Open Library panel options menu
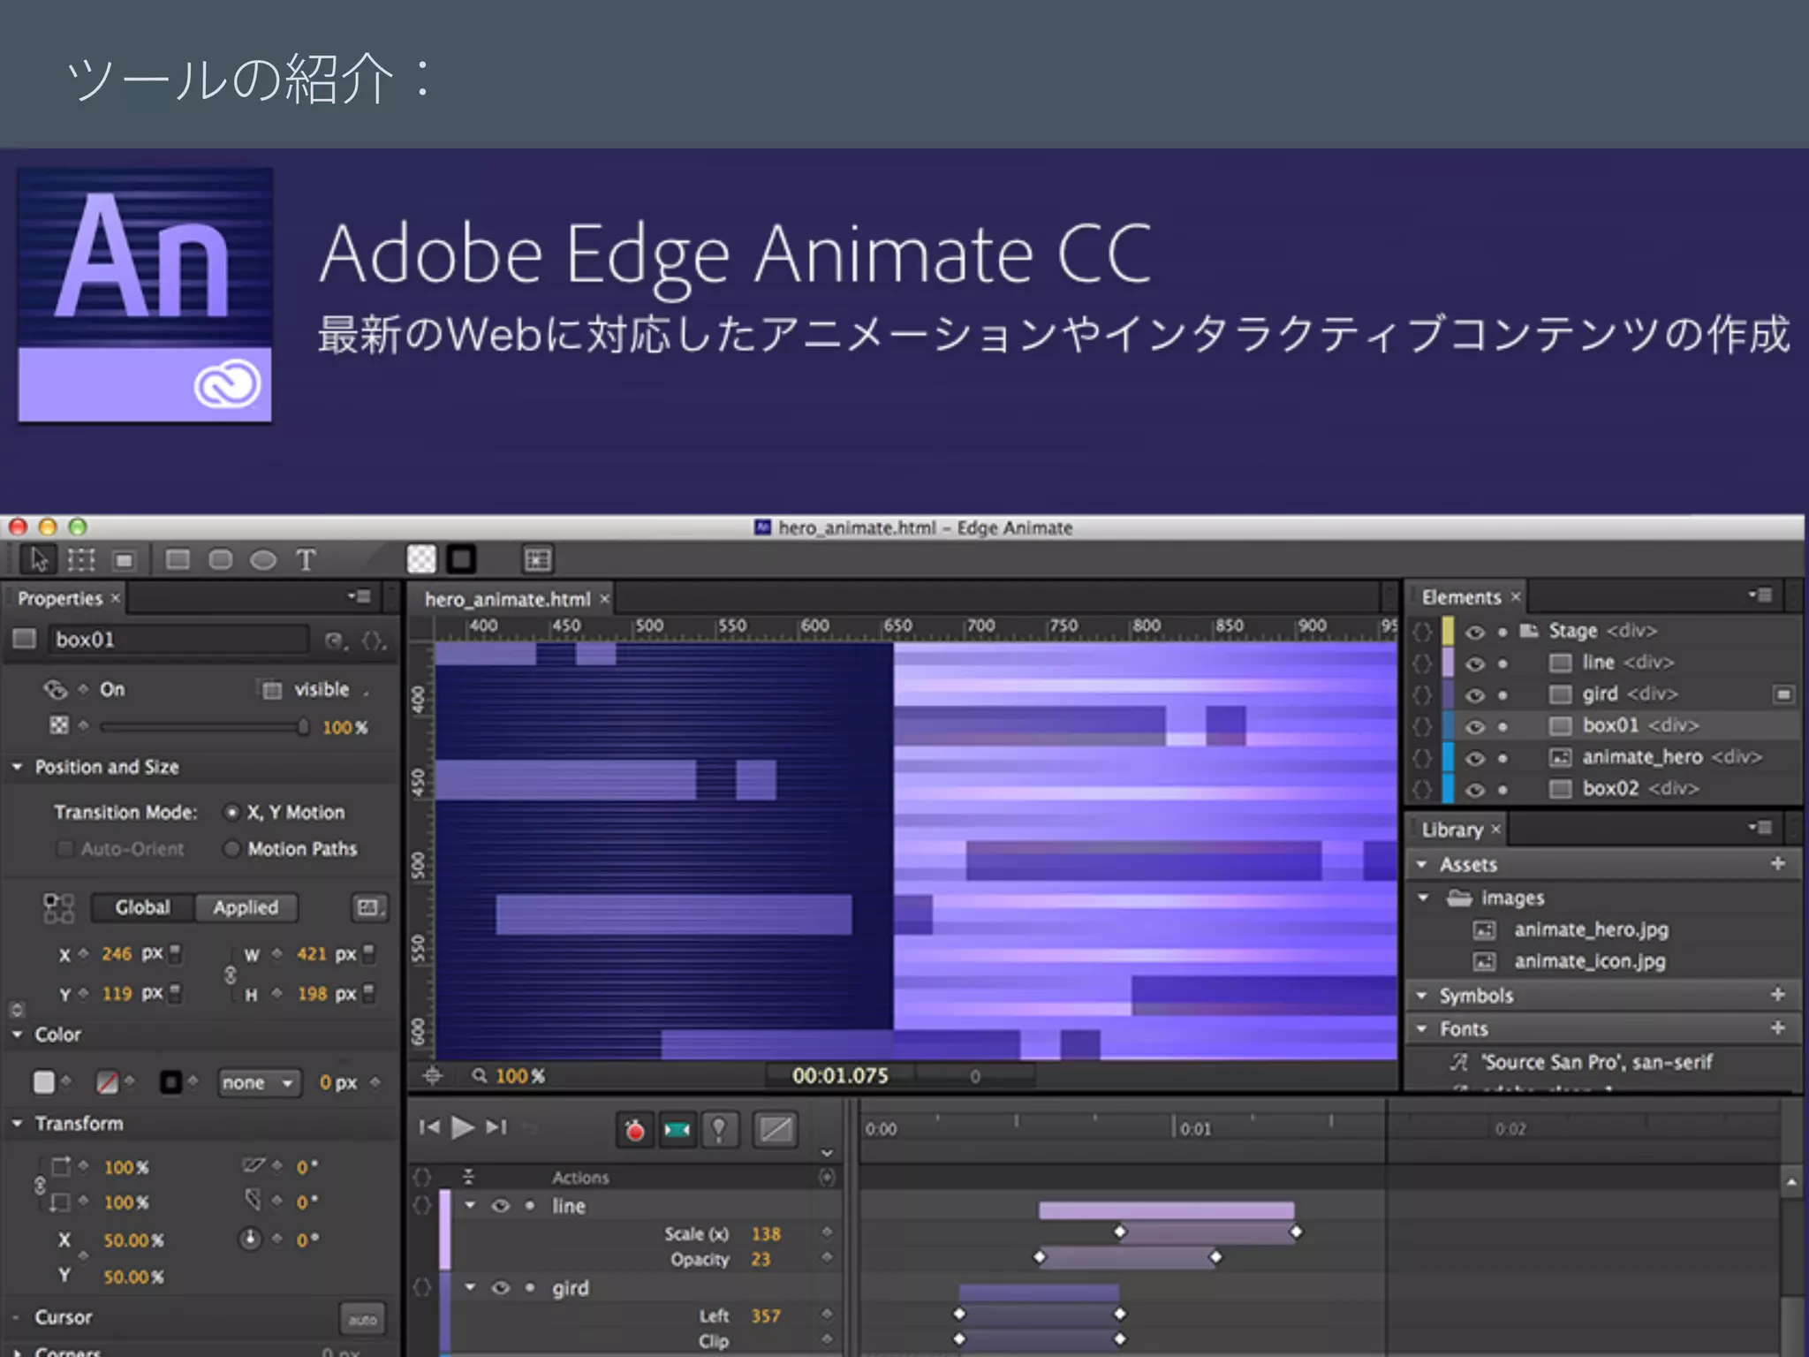1809x1357 pixels. point(1760,828)
